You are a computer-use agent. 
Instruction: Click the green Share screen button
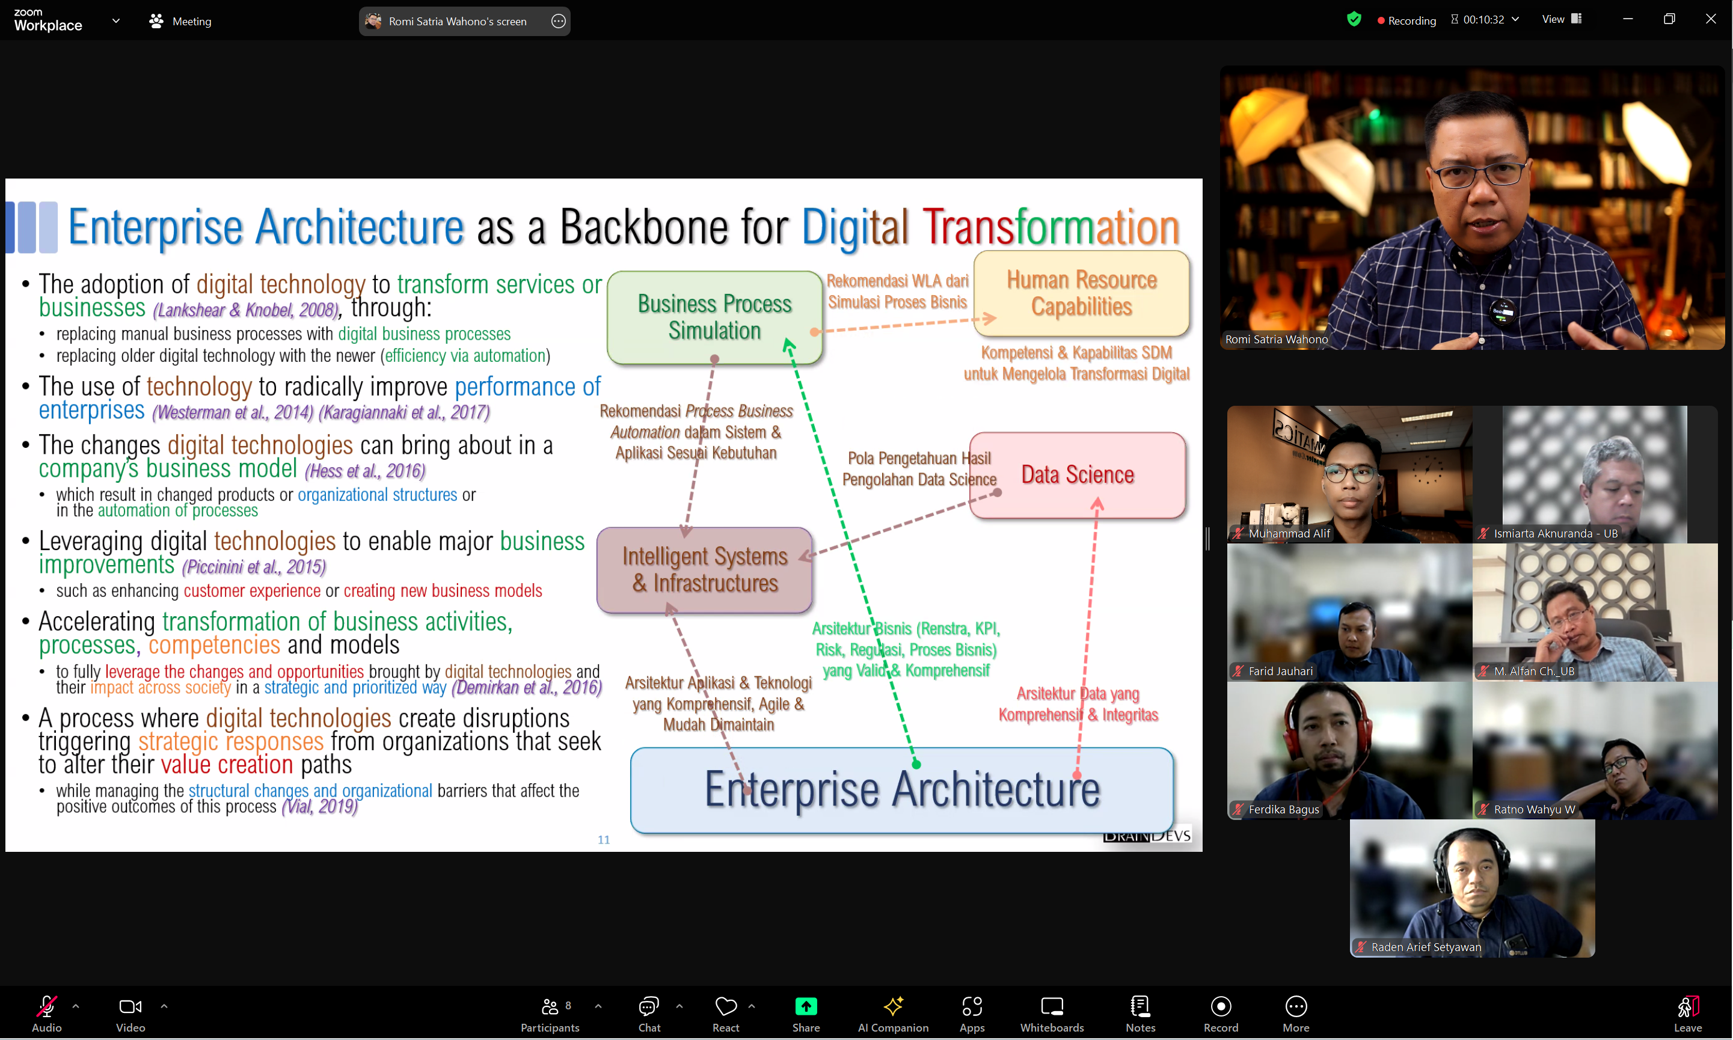click(x=806, y=1013)
